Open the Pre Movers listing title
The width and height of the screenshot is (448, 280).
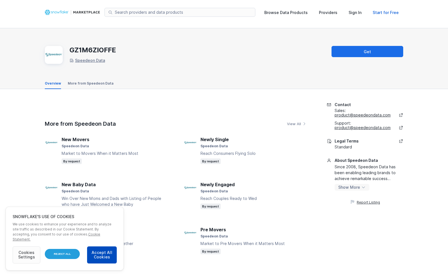pyautogui.click(x=213, y=230)
